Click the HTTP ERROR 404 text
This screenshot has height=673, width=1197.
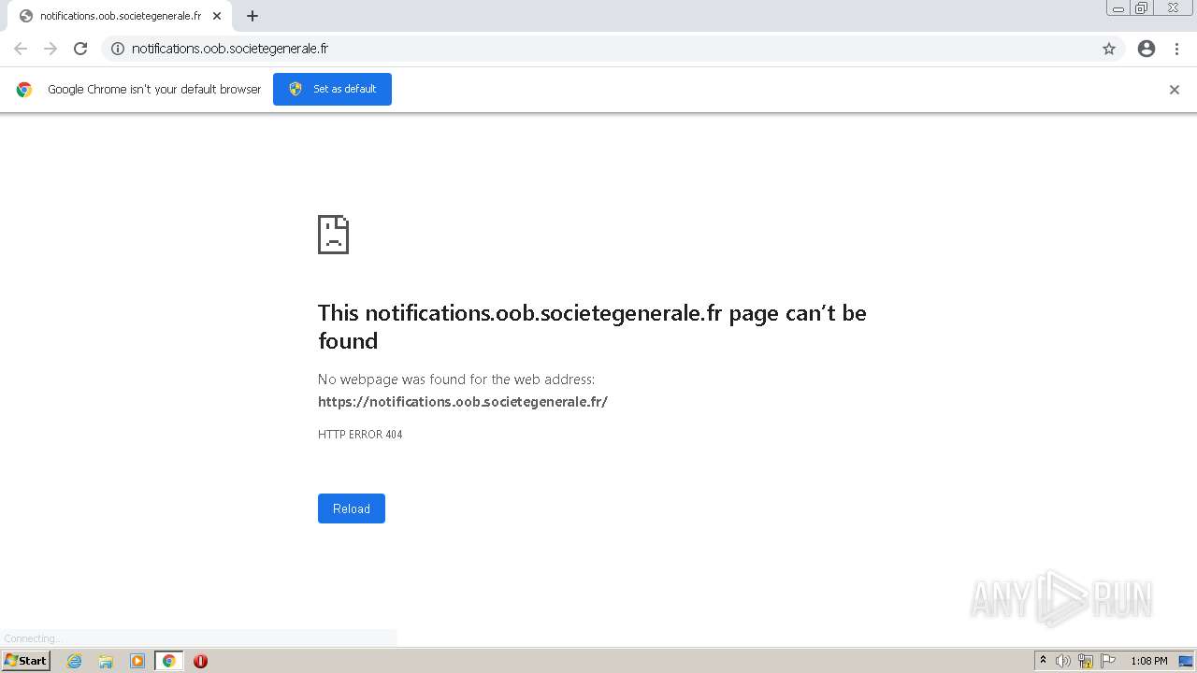[360, 435]
